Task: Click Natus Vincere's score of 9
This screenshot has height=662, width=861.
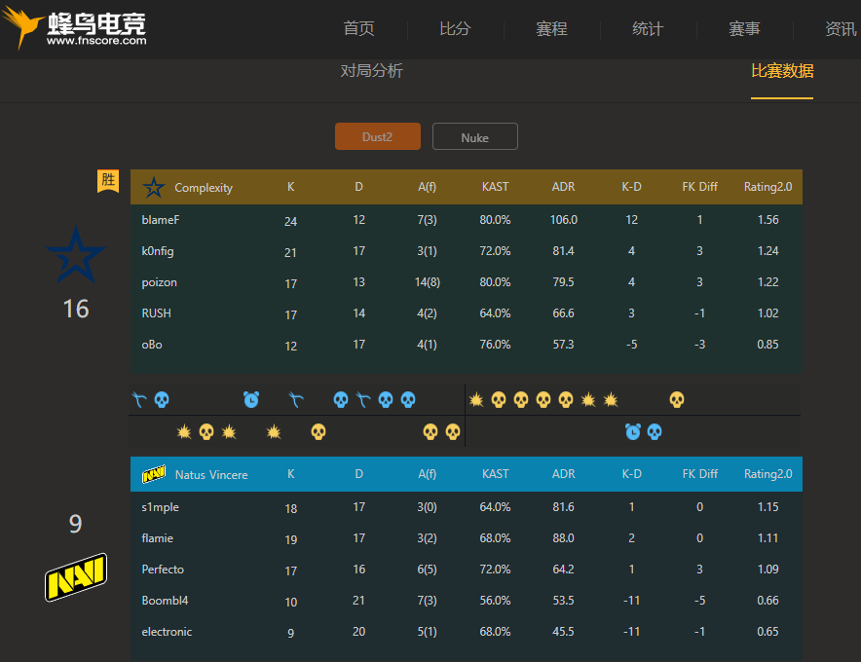Action: click(x=76, y=524)
